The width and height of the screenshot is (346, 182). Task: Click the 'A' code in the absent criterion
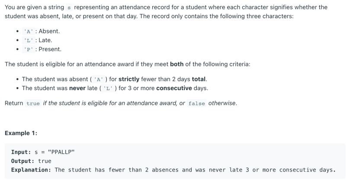tap(99, 79)
